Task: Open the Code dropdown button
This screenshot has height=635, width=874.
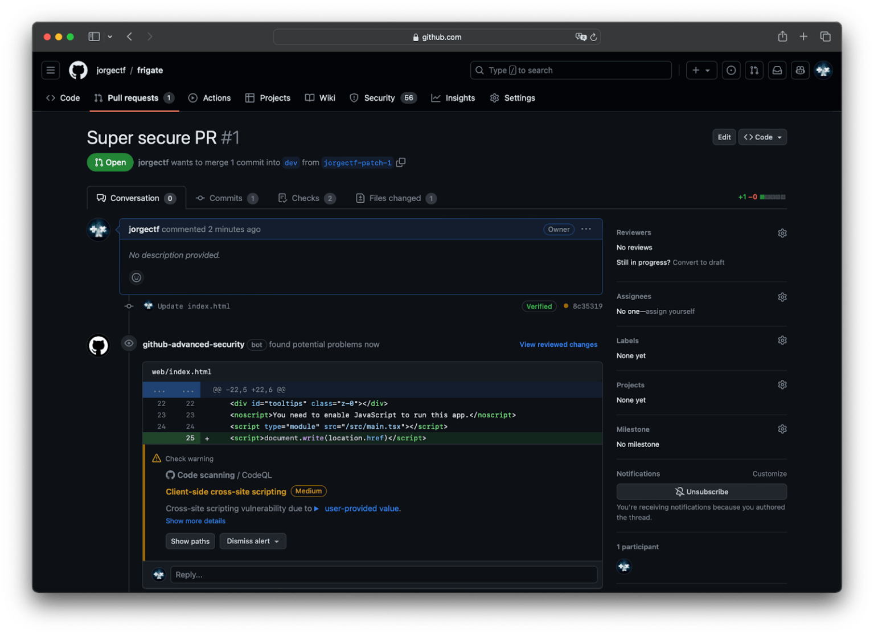Action: (x=762, y=137)
